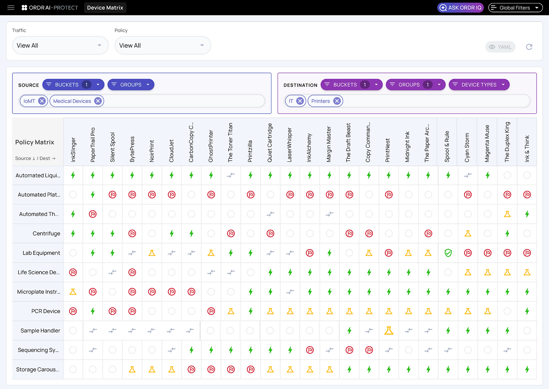
Task: Click empty circle in Automated Plat... InkSlinger cell
Action: [73, 195]
